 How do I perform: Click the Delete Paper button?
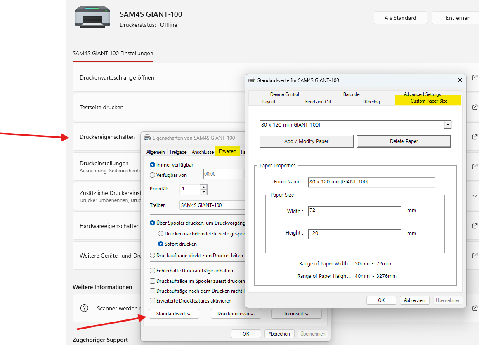pos(404,141)
